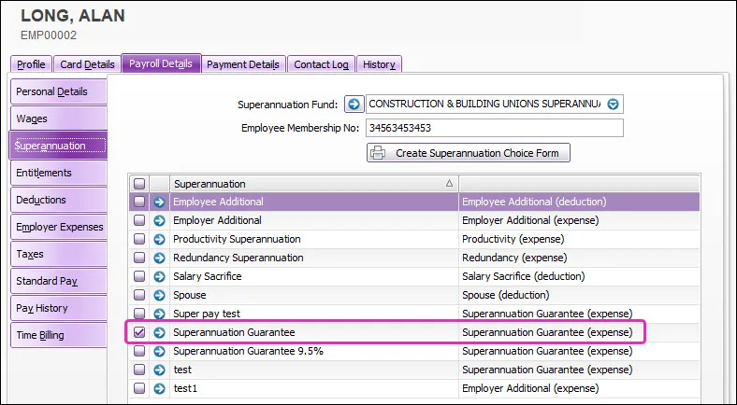Tick the Superannuation Guarantee 9.5% checkbox
Screen dimensions: 737x405
point(139,351)
